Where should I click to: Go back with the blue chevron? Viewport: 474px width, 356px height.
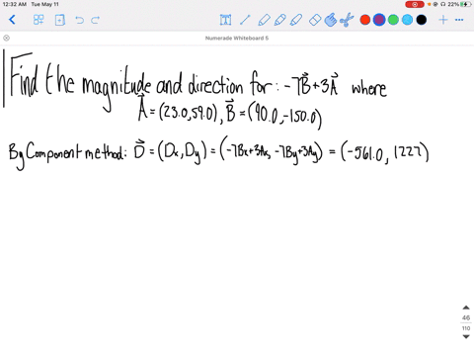(12, 20)
